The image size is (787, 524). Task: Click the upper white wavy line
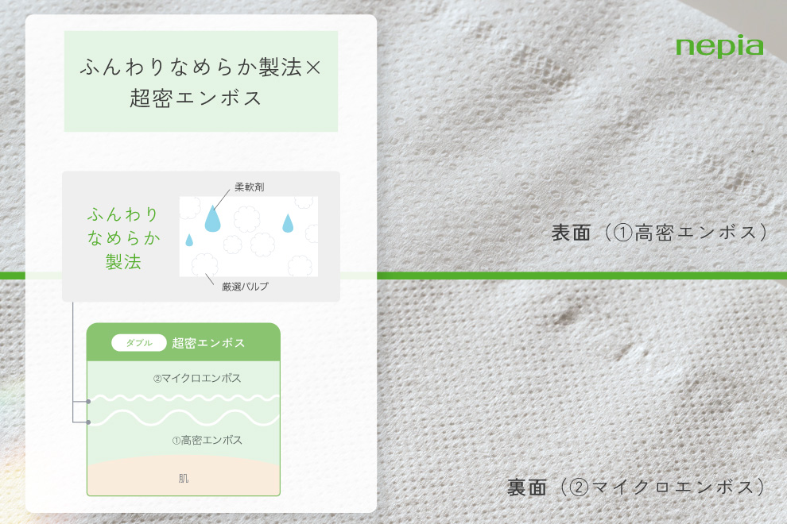[x=184, y=398]
